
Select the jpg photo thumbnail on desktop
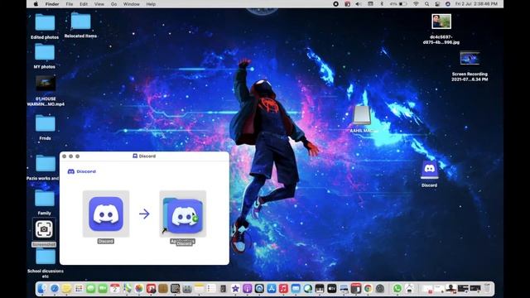click(441, 22)
